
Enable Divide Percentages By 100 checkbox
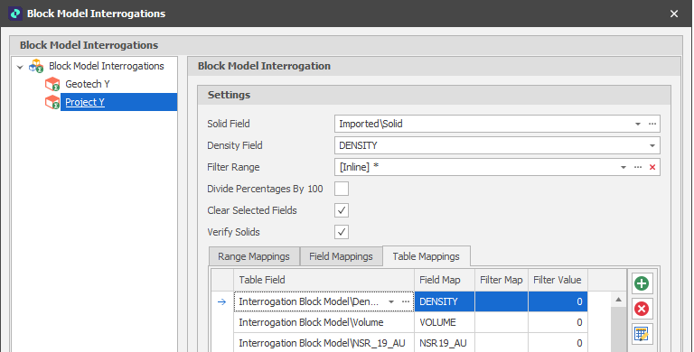pos(342,189)
